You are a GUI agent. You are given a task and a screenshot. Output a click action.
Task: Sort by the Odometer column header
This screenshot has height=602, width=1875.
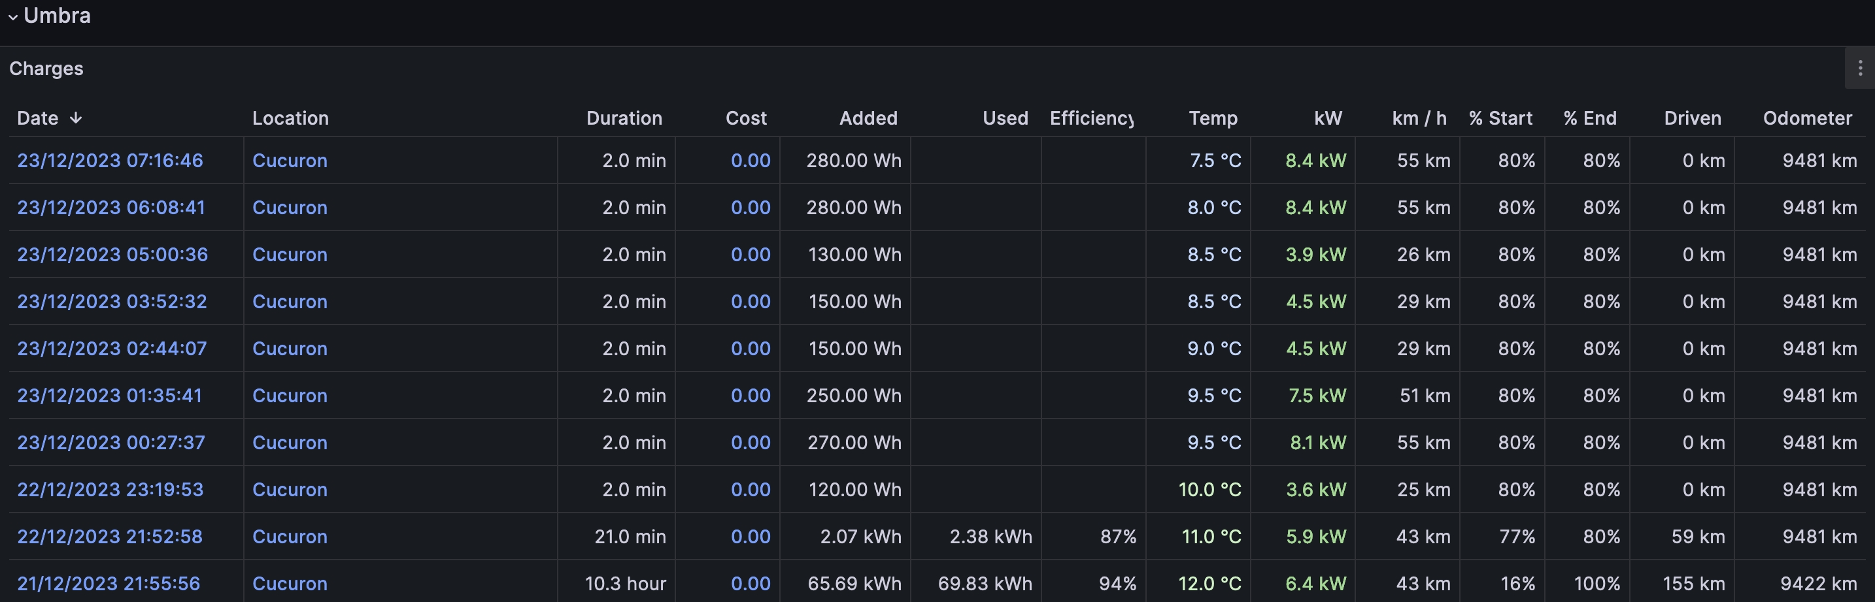[x=1806, y=119]
